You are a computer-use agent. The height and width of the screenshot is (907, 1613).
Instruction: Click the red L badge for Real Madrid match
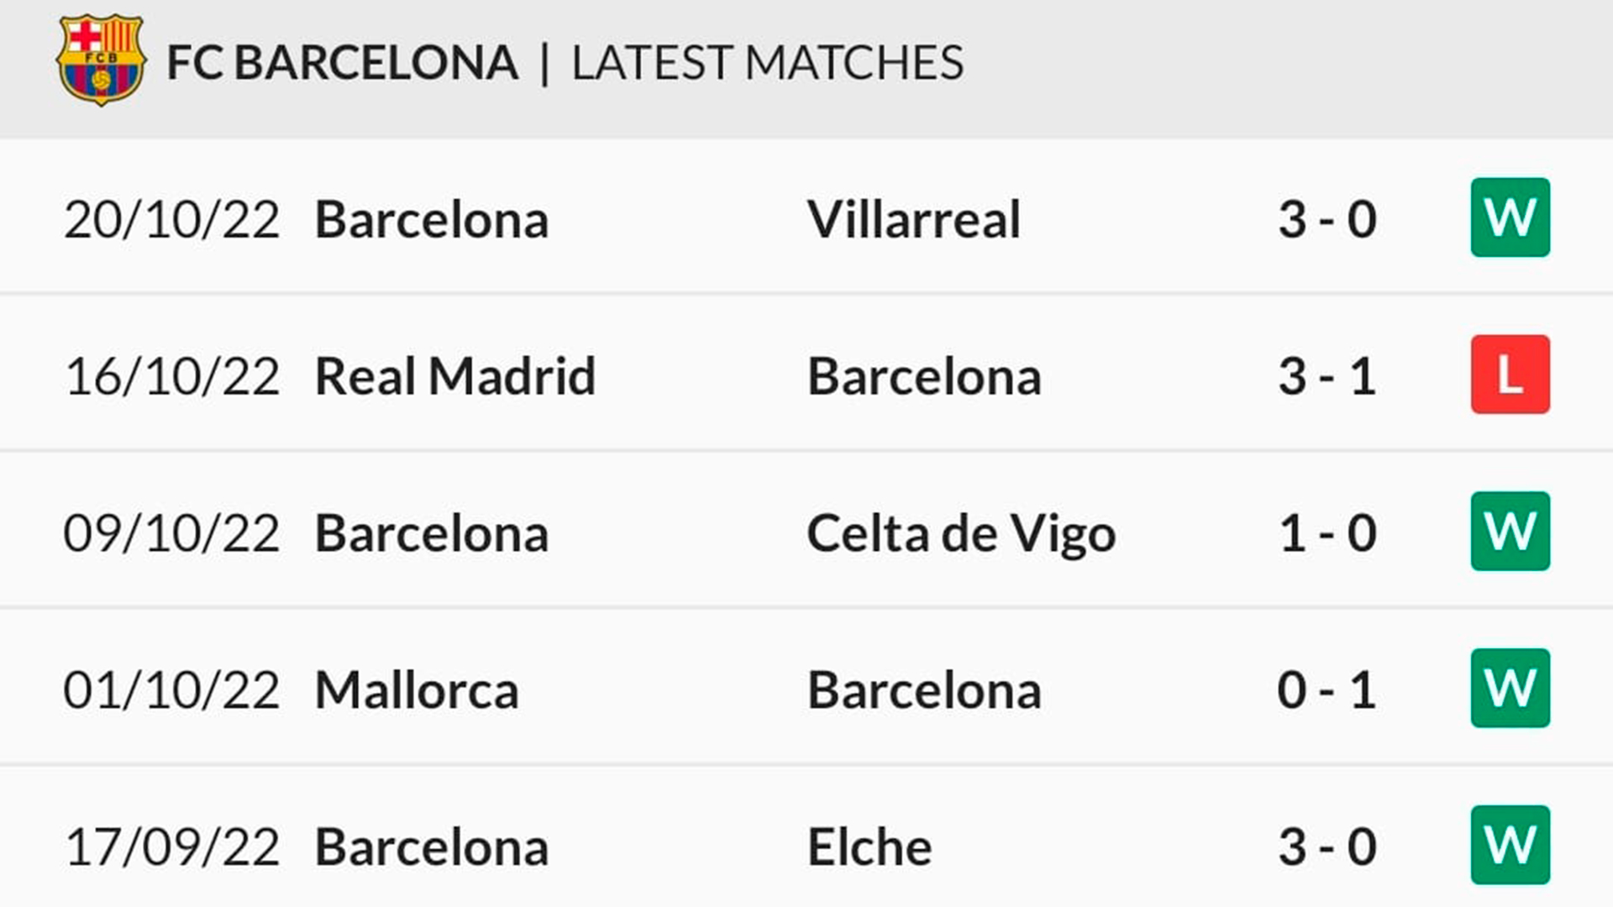[x=1510, y=375]
